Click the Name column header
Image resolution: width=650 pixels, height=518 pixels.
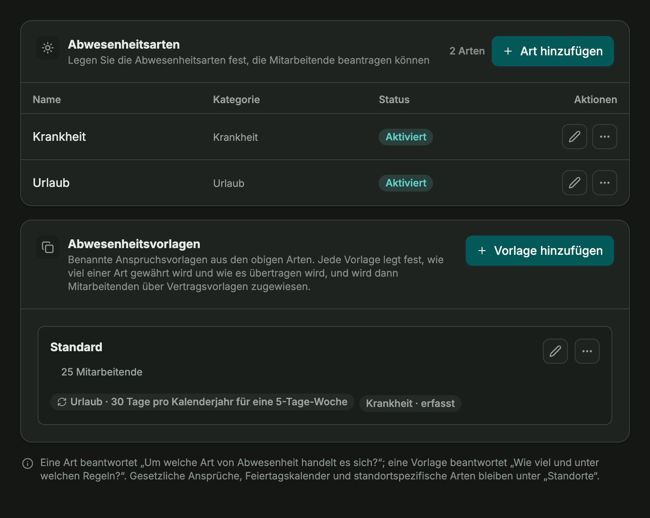coord(47,100)
